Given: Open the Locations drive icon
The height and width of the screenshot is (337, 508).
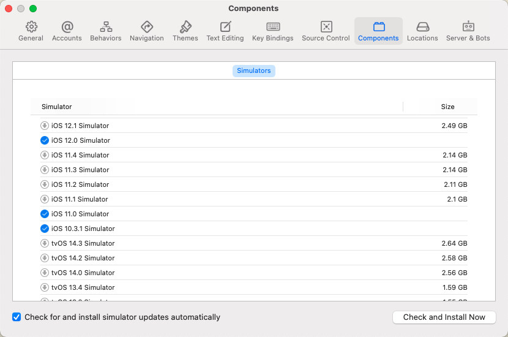Looking at the screenshot, I should 422,27.
